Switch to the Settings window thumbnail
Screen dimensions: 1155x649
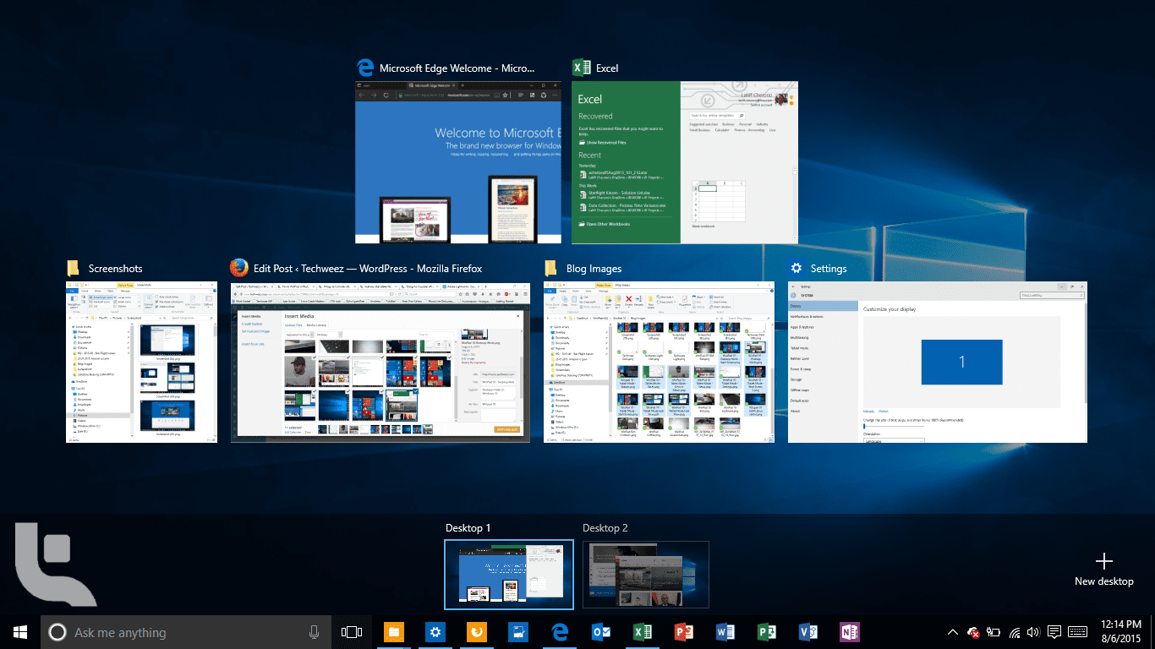click(x=938, y=362)
